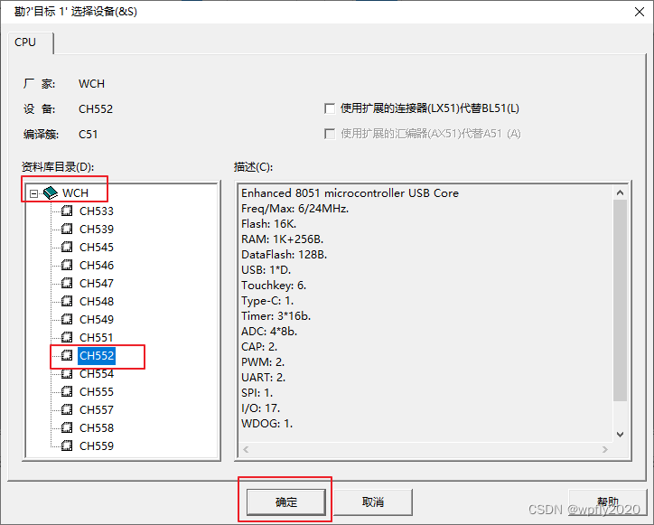The height and width of the screenshot is (525, 654).
Task: Click the 'USB: 1*D.' description line
Action: [x=266, y=270]
